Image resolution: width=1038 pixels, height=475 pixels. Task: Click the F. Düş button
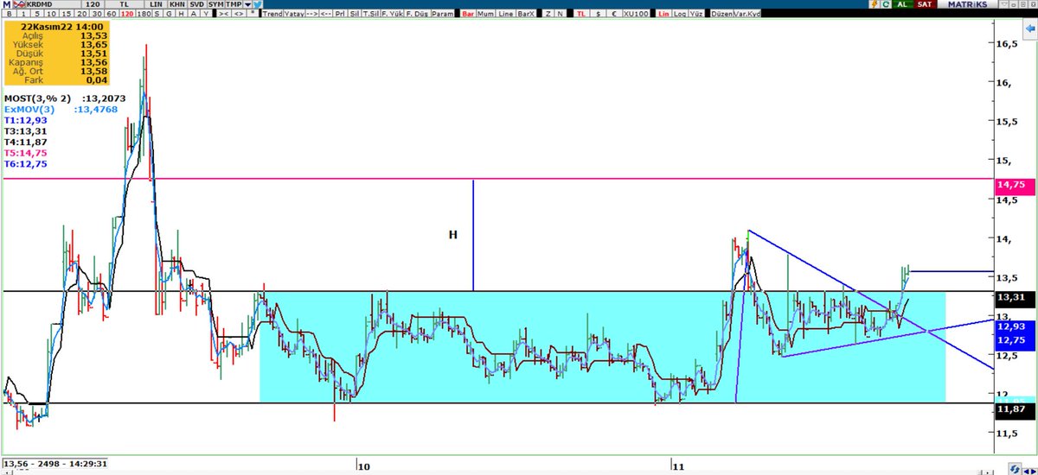[418, 15]
